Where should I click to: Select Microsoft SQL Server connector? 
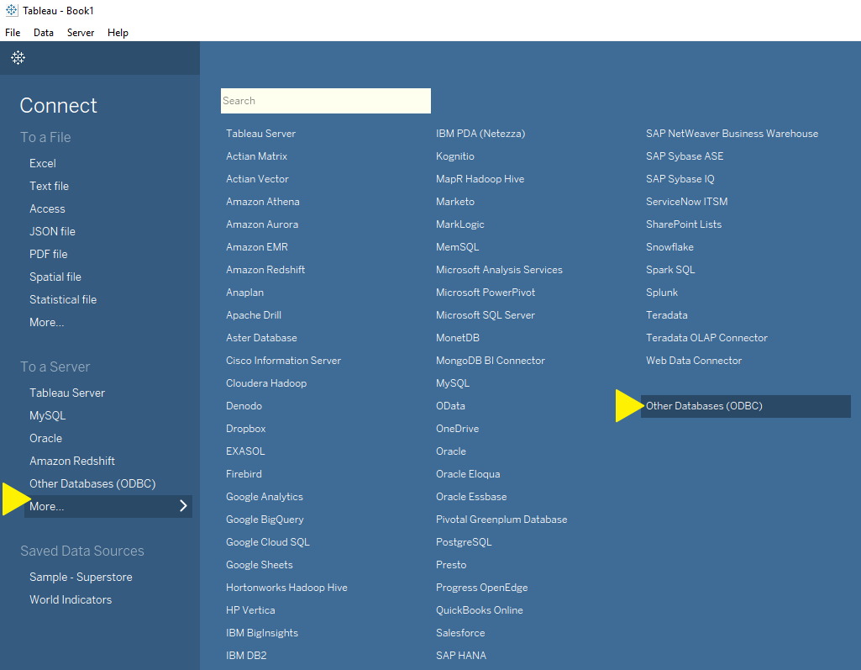(485, 315)
